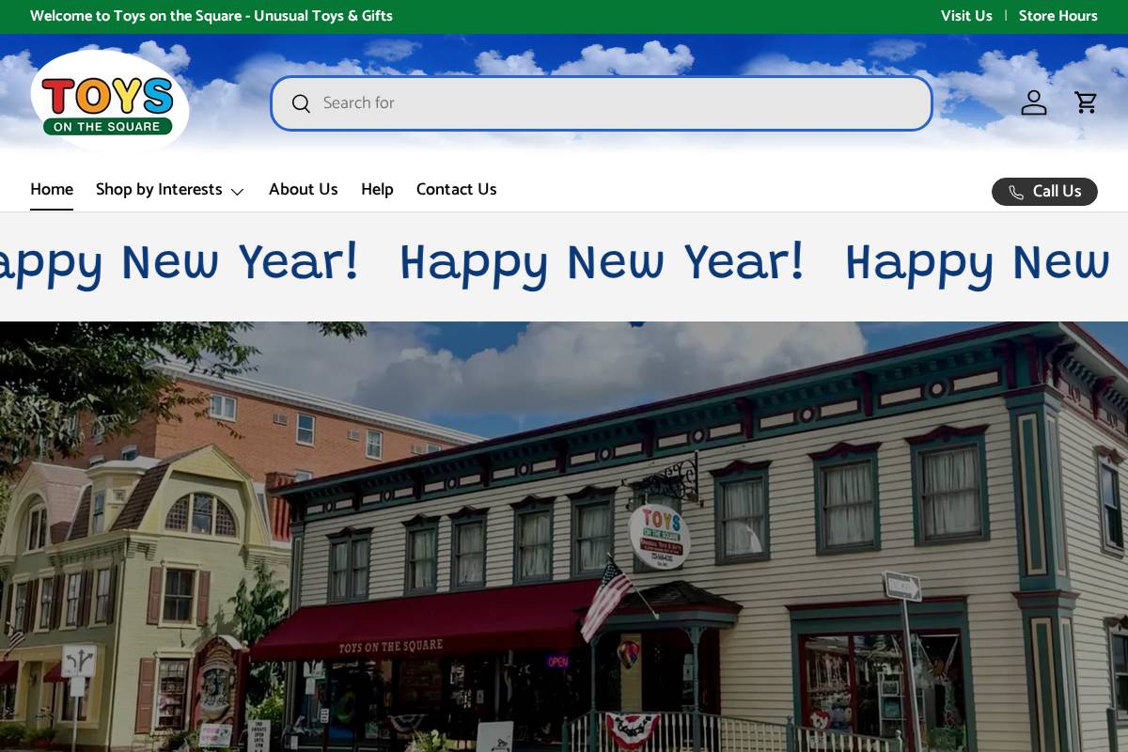Open the About Us menu item

pyautogui.click(x=303, y=189)
